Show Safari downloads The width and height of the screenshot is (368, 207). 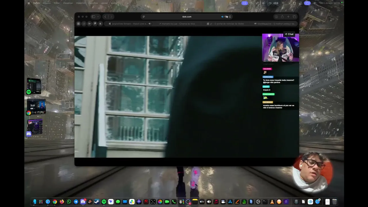click(276, 17)
